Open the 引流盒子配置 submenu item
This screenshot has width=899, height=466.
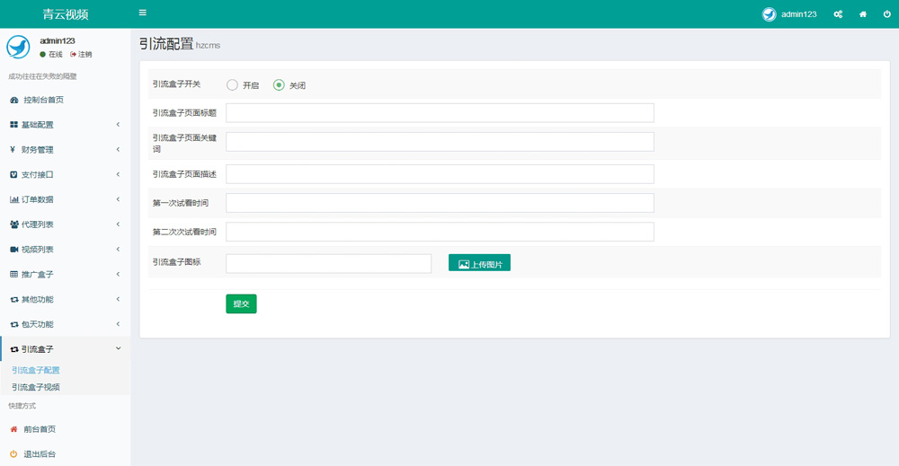coord(36,370)
